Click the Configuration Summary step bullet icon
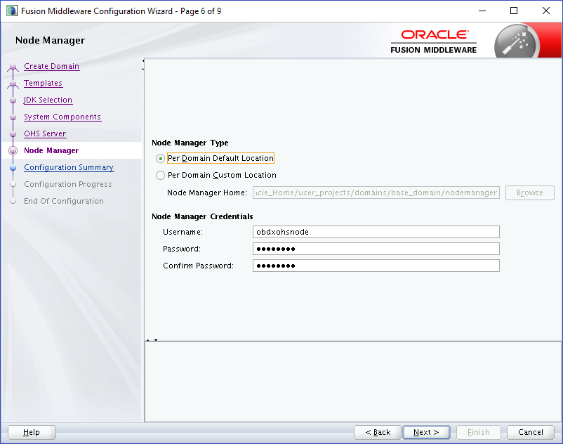The width and height of the screenshot is (563, 444). click(x=13, y=168)
